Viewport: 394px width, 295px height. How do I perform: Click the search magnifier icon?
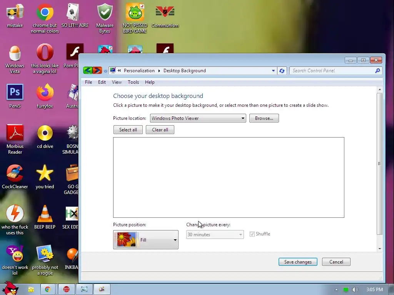(377, 71)
